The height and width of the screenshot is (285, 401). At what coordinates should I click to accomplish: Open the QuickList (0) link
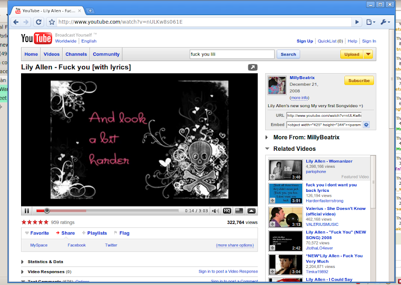coord(330,41)
